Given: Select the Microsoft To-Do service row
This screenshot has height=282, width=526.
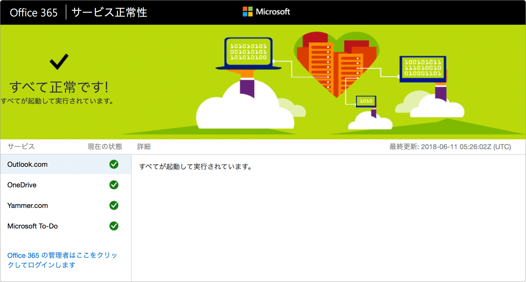Looking at the screenshot, I should coord(66,226).
